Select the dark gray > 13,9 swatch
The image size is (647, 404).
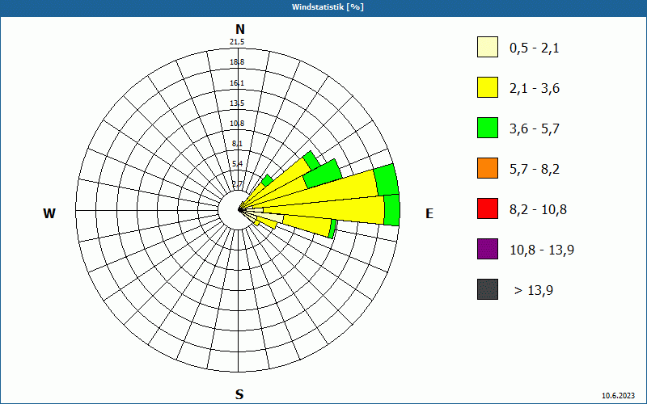[488, 289]
